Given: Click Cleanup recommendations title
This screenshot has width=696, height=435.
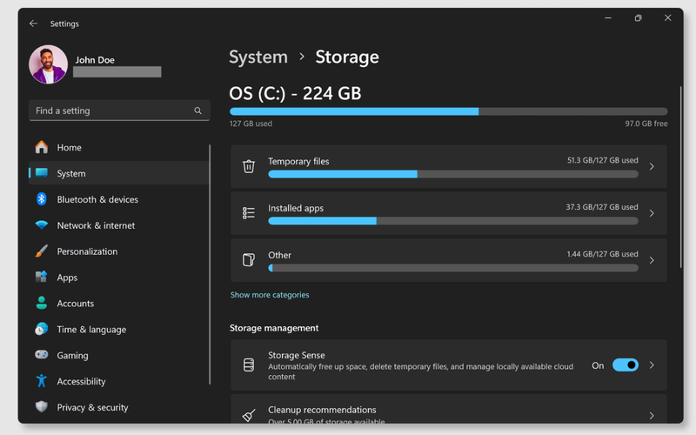Looking at the screenshot, I should tap(322, 410).
